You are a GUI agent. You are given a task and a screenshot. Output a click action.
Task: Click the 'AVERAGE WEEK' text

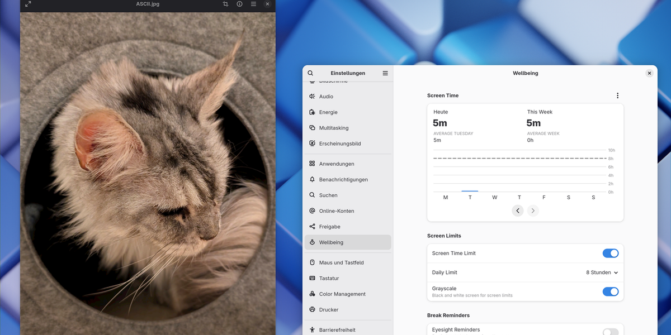tap(544, 133)
